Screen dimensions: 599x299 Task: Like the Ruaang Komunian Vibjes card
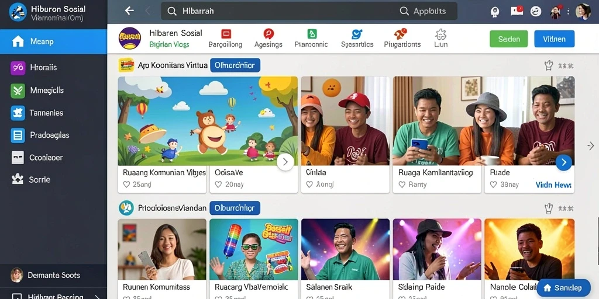tap(126, 185)
